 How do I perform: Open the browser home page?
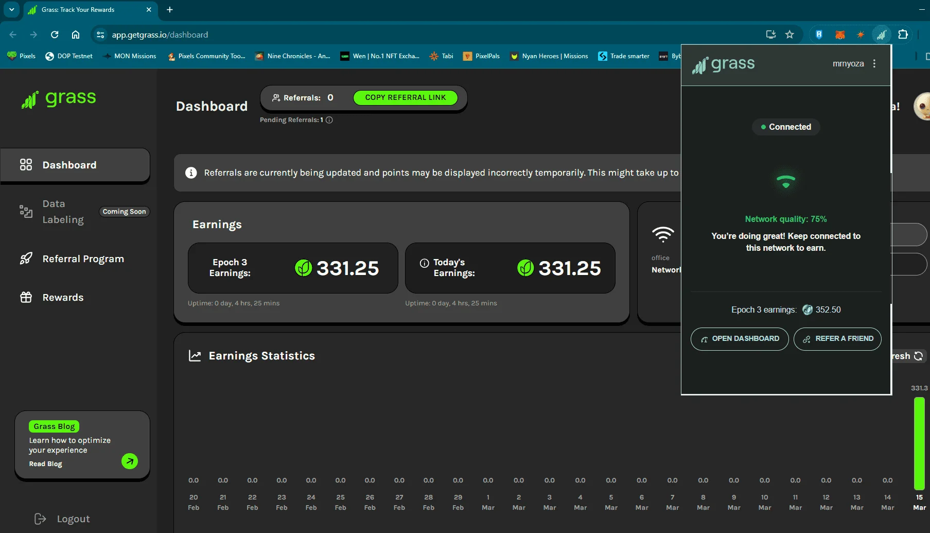click(x=76, y=35)
